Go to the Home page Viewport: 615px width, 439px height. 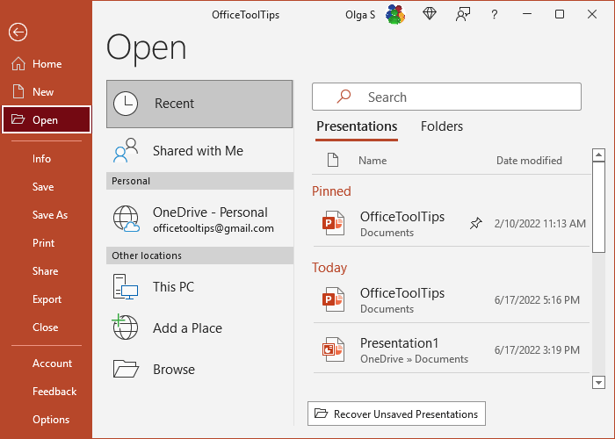pos(47,63)
